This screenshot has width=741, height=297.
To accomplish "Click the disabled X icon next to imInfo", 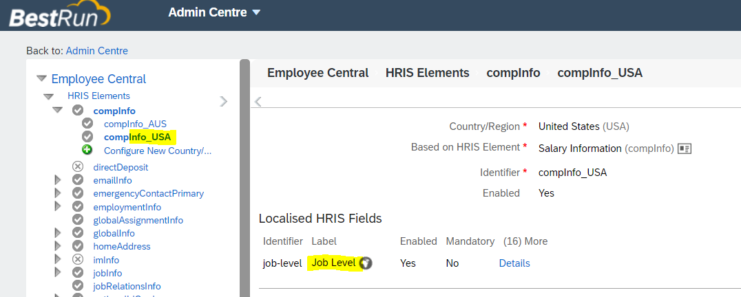I will 78,259.
